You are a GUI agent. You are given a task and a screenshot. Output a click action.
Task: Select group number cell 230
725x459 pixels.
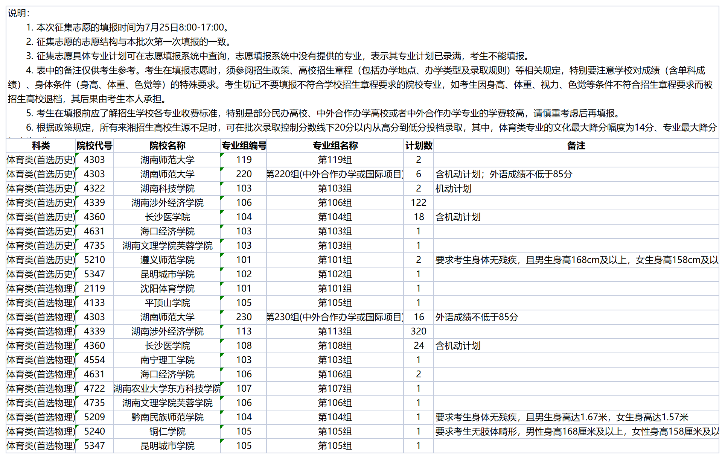(244, 317)
